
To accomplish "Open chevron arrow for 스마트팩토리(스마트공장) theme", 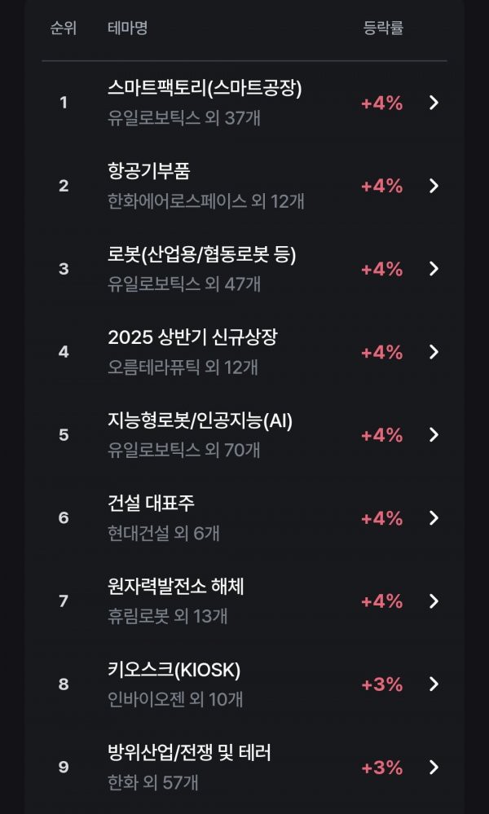I will click(434, 103).
